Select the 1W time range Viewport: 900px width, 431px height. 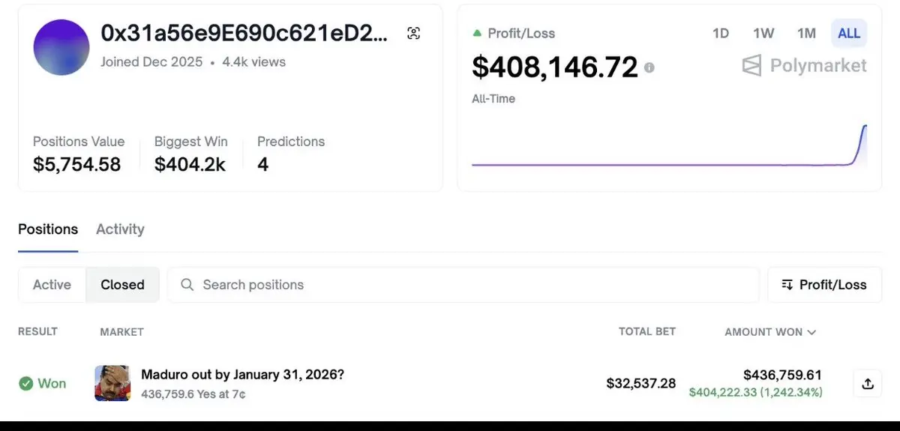tap(763, 33)
